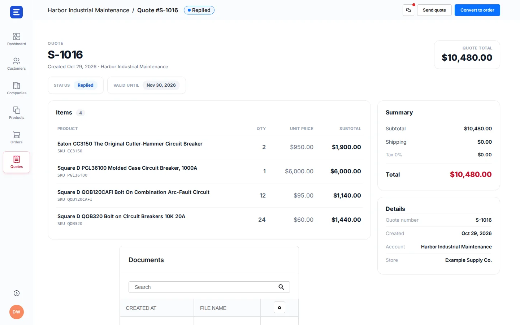Click the SKU PGL36100 label

coord(73,175)
